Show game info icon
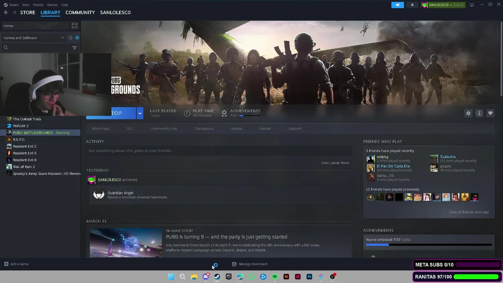The height and width of the screenshot is (283, 503). click(x=479, y=113)
